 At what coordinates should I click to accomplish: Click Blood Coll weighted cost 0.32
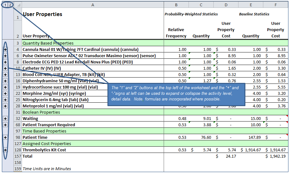232,75
